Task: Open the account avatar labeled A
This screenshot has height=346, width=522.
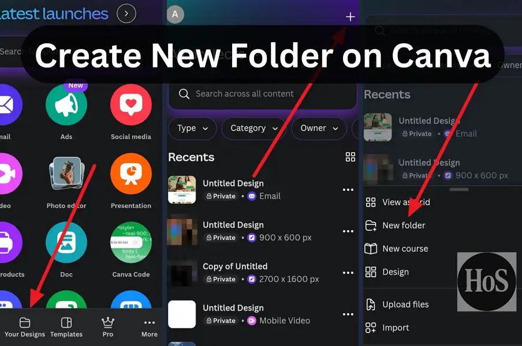Action: pos(176,15)
